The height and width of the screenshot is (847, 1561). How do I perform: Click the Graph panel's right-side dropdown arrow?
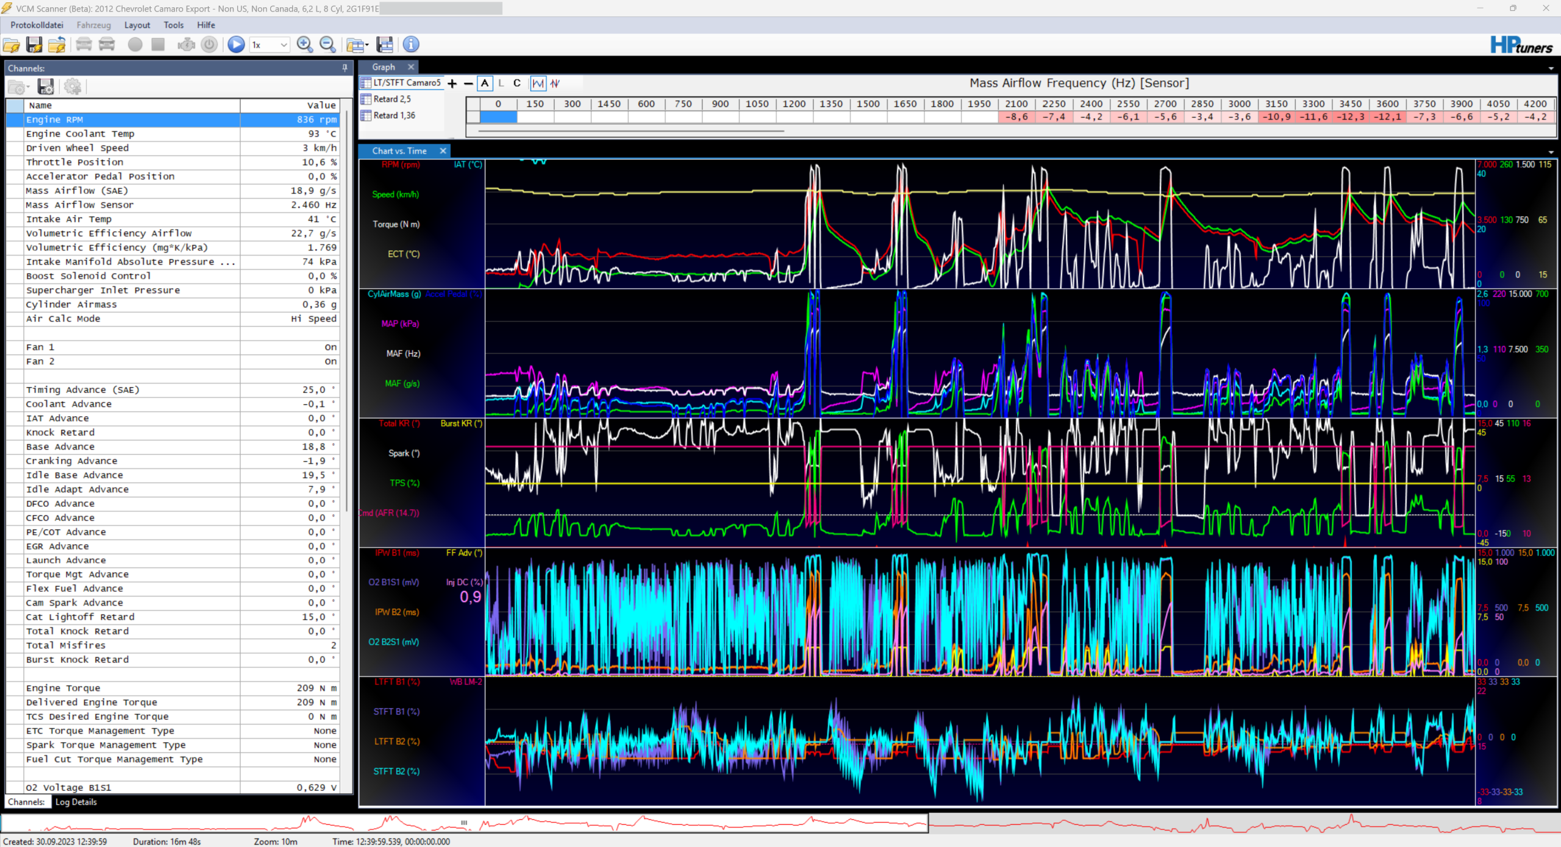(1551, 69)
